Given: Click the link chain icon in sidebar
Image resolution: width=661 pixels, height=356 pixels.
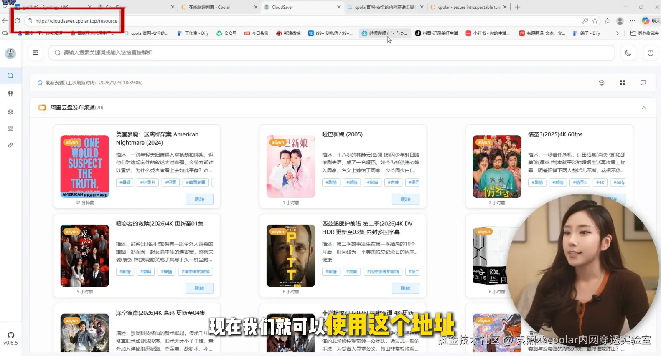Looking at the screenshot, I should pos(10,145).
